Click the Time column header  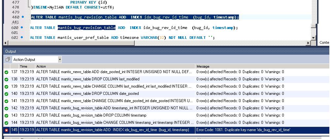point(23,66)
